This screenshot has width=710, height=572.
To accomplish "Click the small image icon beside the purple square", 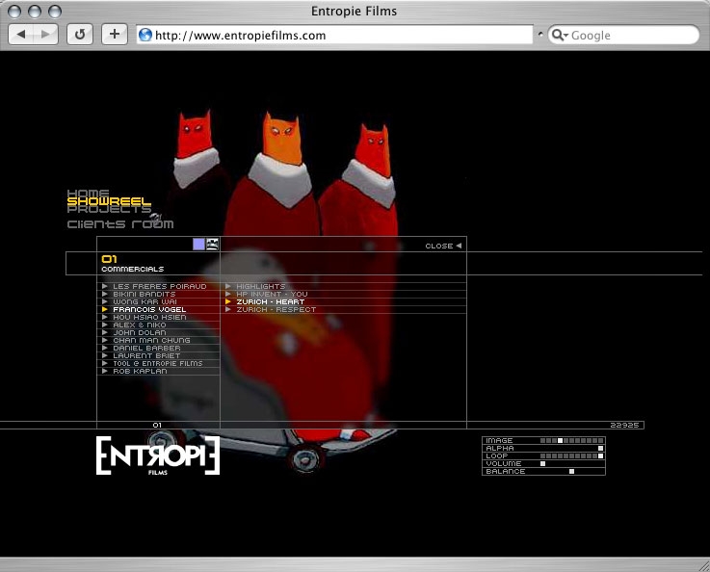I will (213, 245).
